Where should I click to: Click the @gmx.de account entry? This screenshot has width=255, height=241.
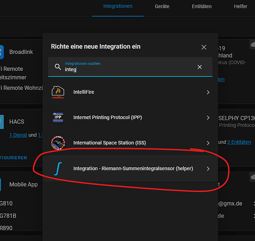(x=230, y=203)
